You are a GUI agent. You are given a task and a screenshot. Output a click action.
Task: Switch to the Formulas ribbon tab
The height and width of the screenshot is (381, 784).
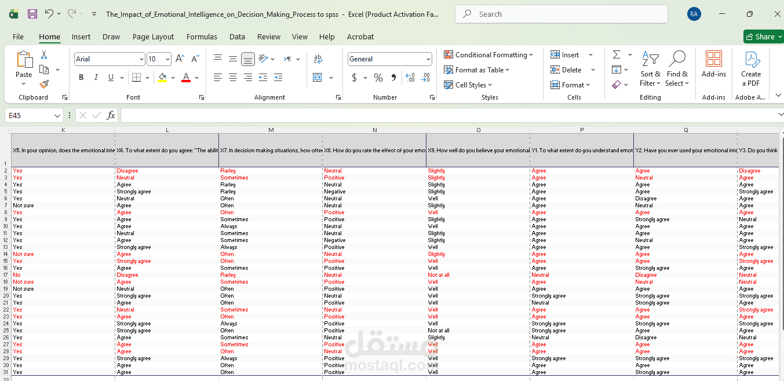tap(202, 36)
